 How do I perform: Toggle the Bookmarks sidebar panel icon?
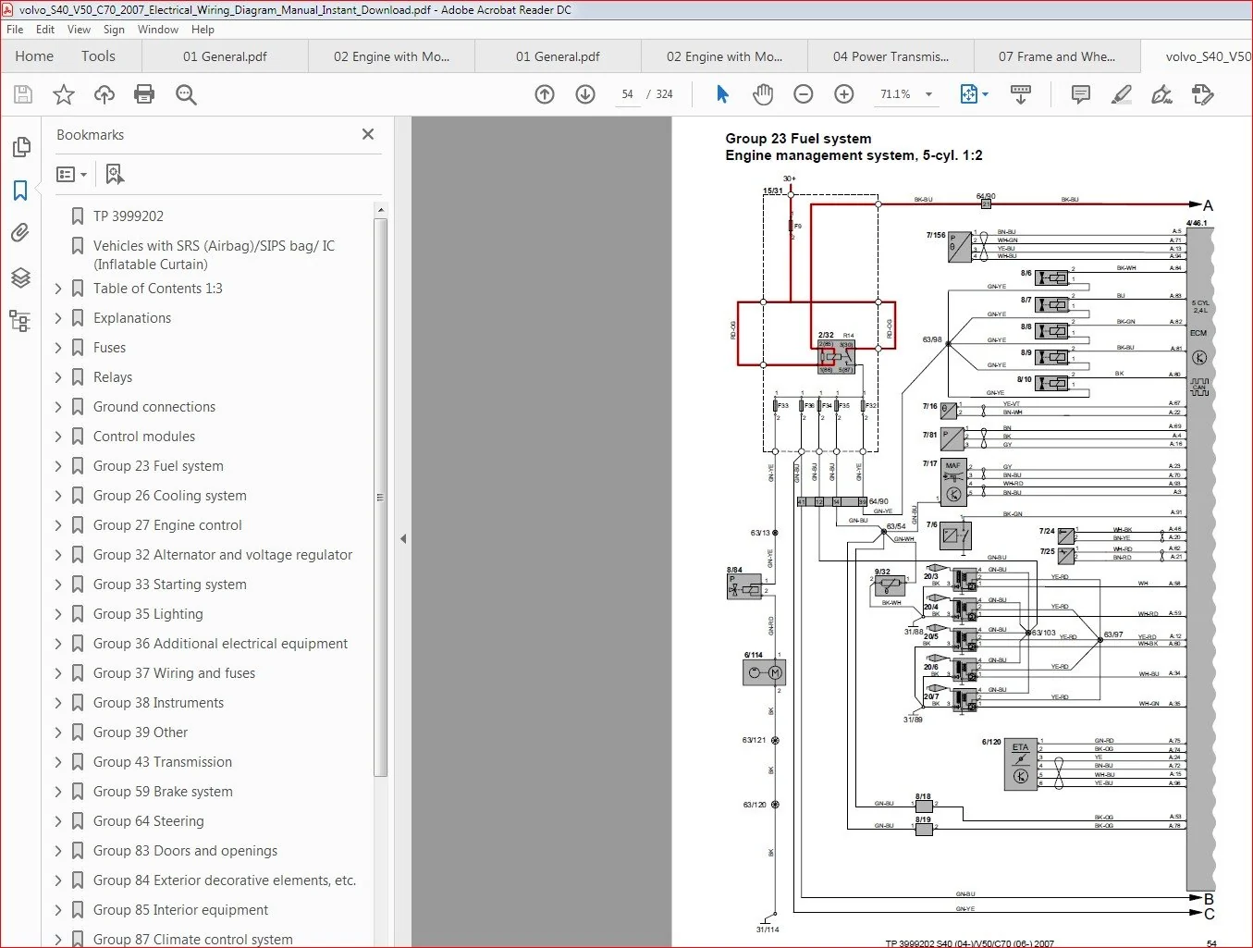tap(20, 191)
